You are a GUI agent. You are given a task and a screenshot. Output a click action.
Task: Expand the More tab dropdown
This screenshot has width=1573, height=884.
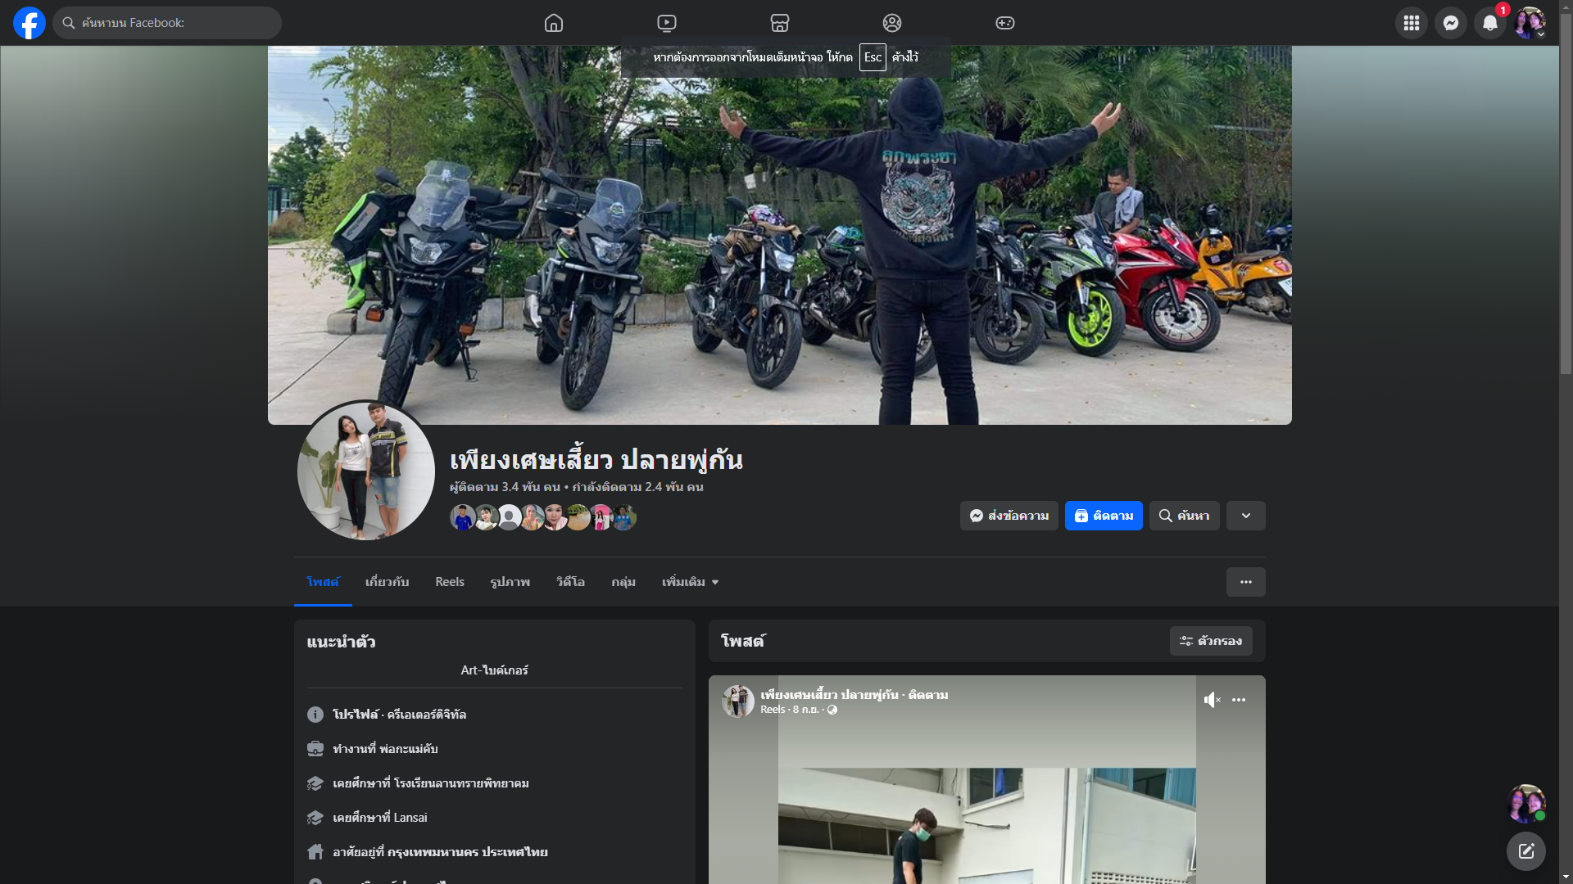[690, 582]
